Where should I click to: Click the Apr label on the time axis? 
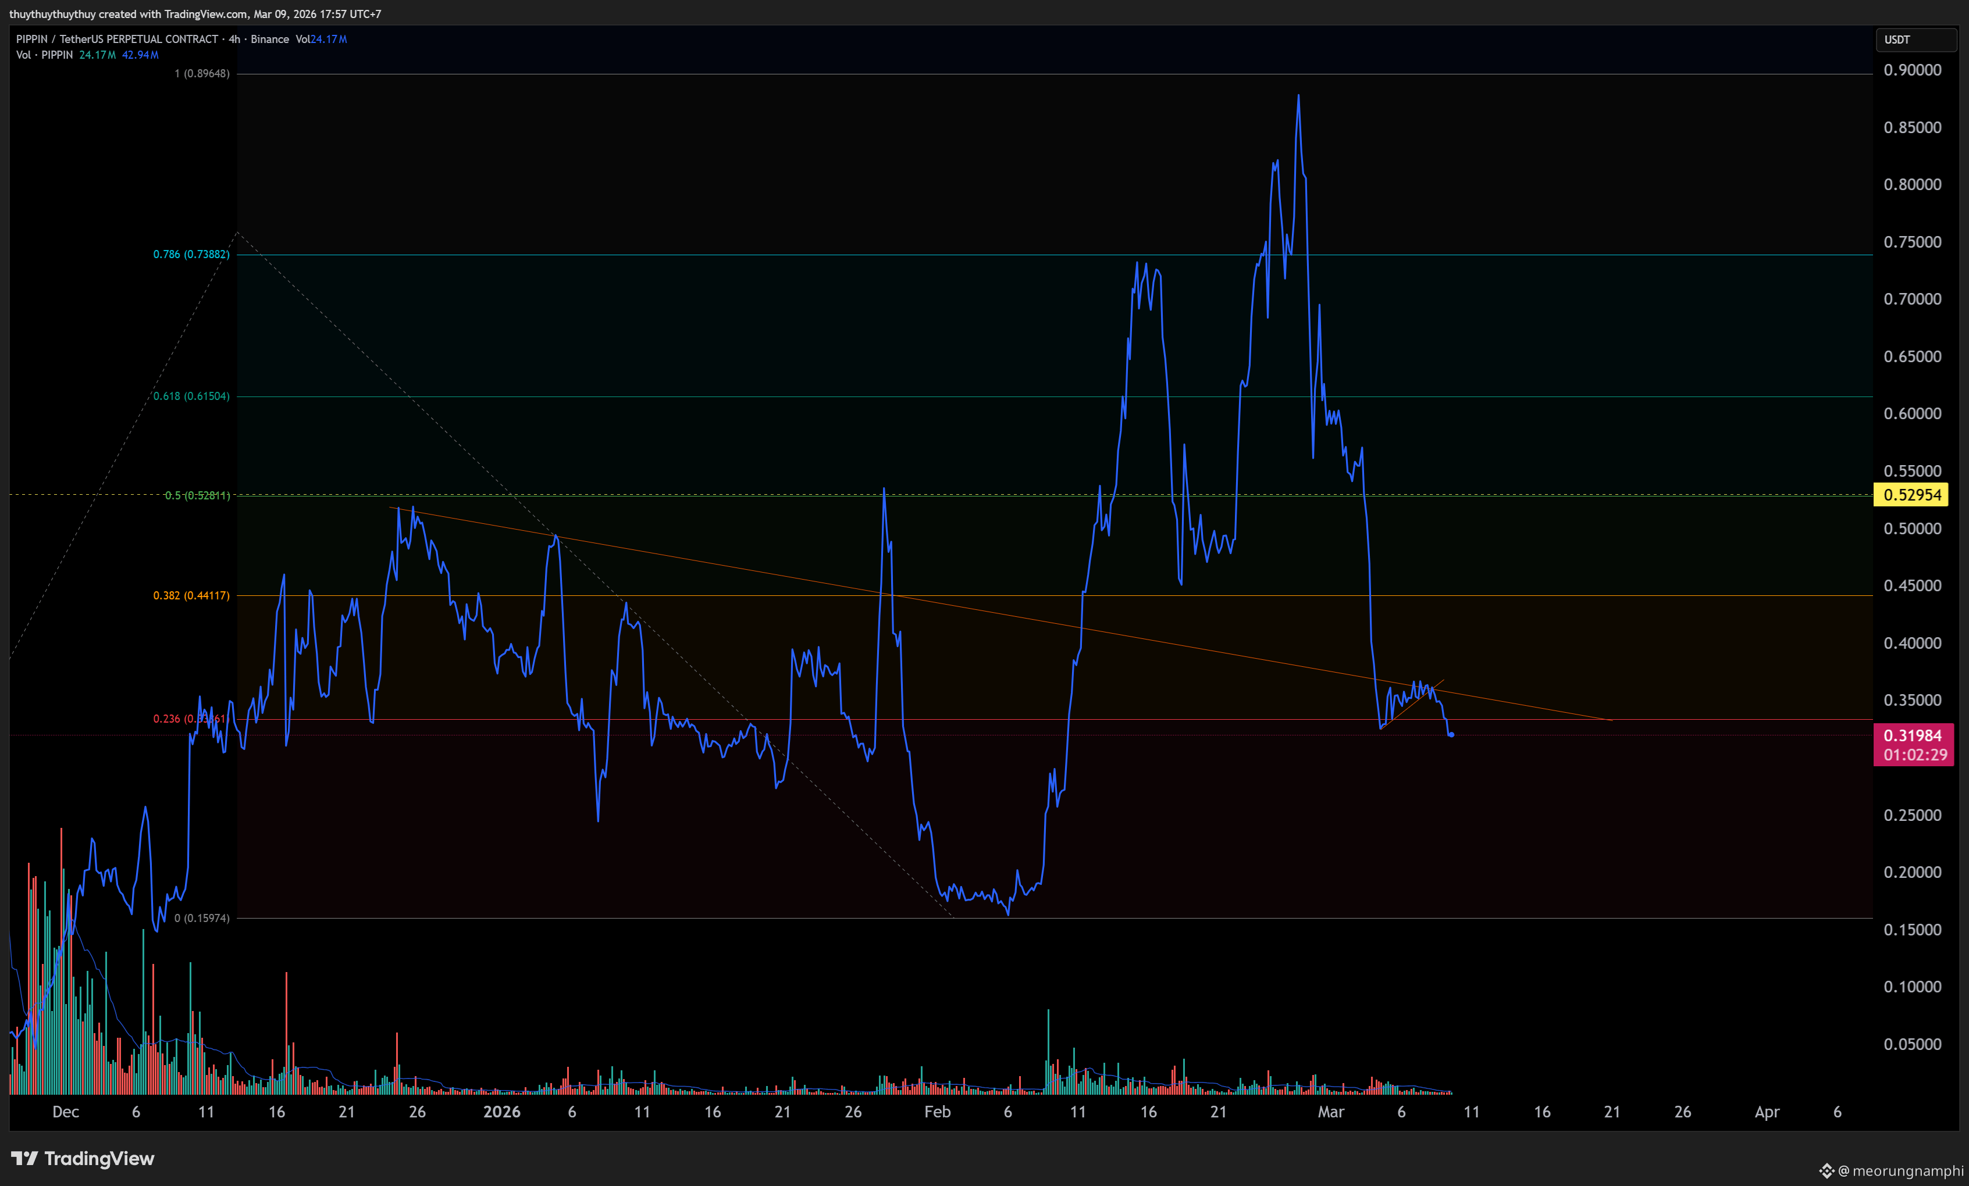(x=1767, y=1112)
